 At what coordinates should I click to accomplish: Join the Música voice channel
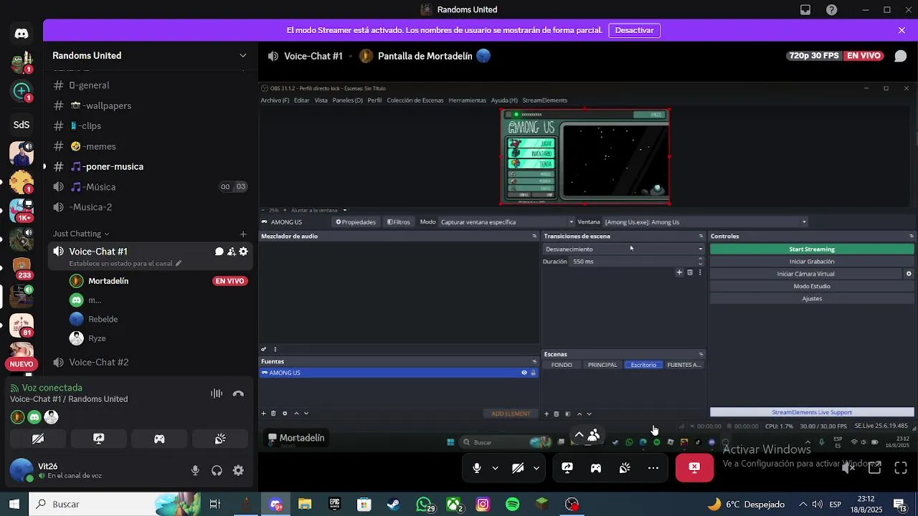coord(151,187)
